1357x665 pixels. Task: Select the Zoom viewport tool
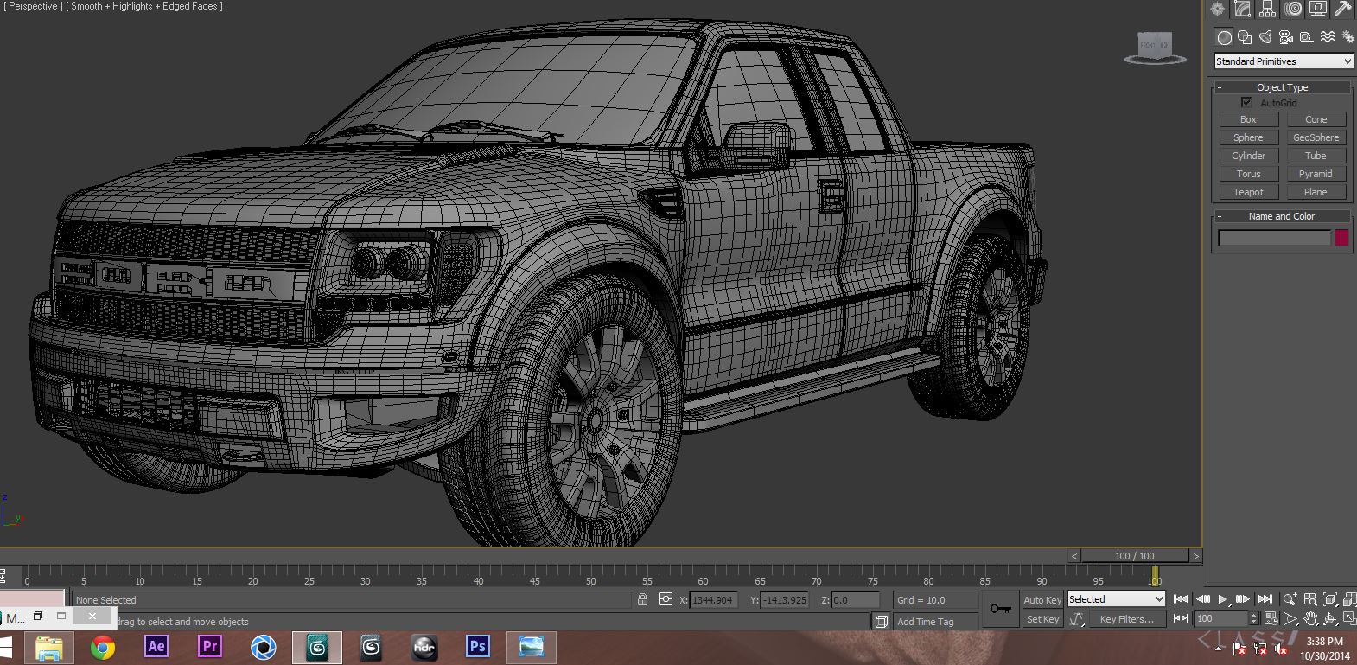[x=1290, y=599]
